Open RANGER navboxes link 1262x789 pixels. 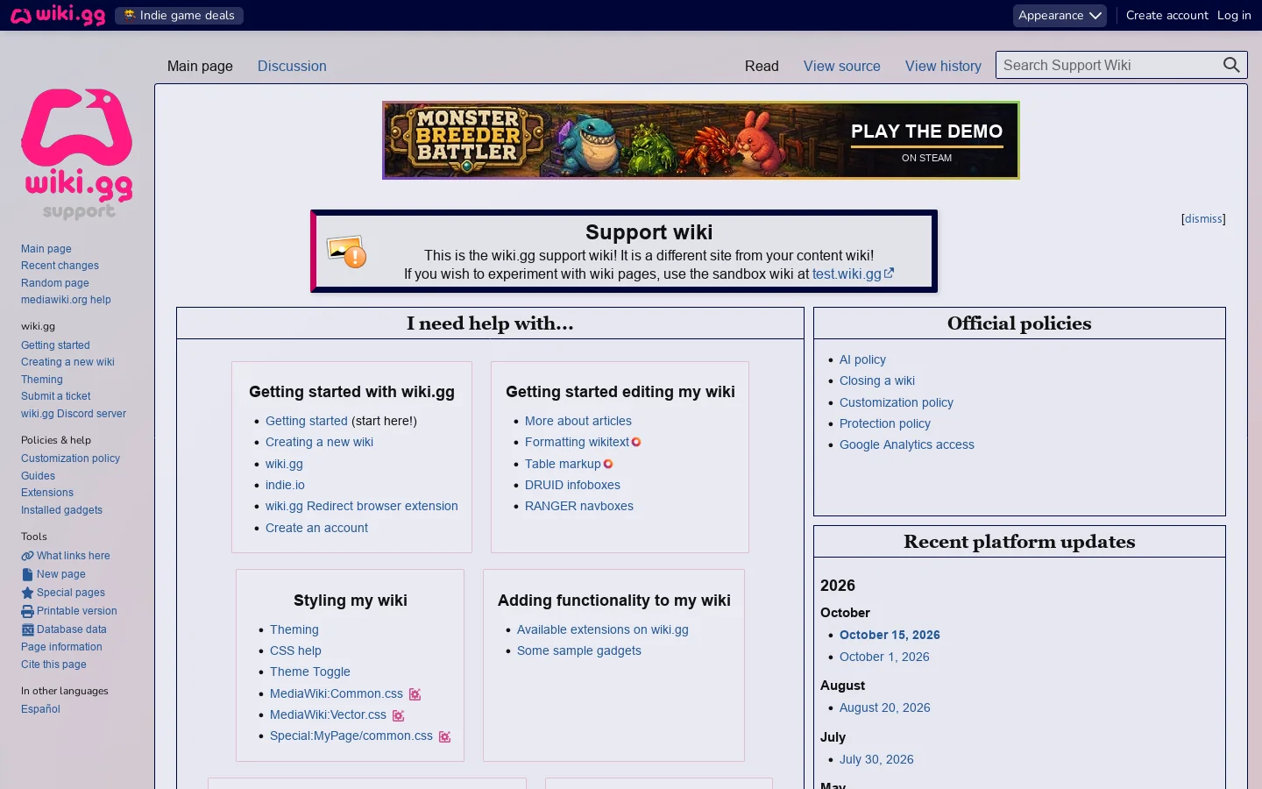579,506
